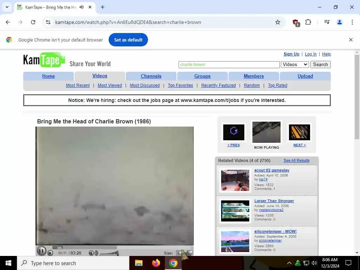Launch Firefox from the taskbar
360x270 pixels.
[x=156, y=263]
